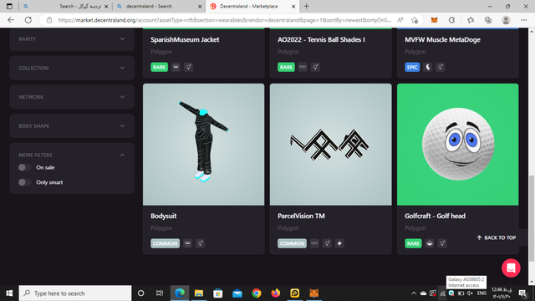The height and width of the screenshot is (301, 535).
Task: Click the ParcelVision TM item title
Action: 301,216
